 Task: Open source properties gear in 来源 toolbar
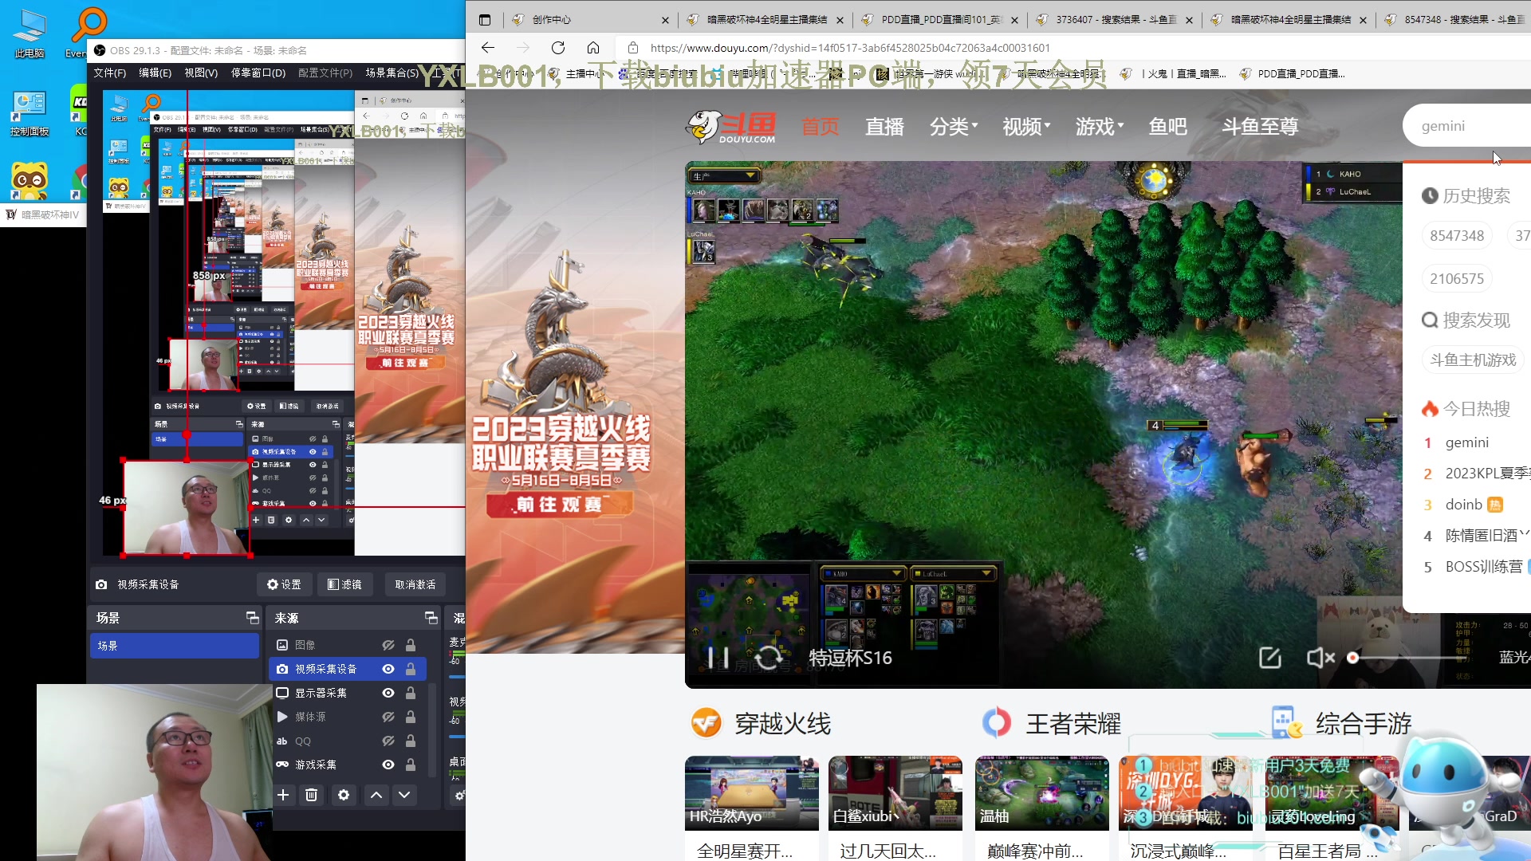coord(344,795)
